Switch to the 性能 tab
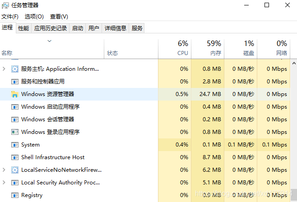Image resolution: width=297 pixels, height=202 pixels. point(23,28)
